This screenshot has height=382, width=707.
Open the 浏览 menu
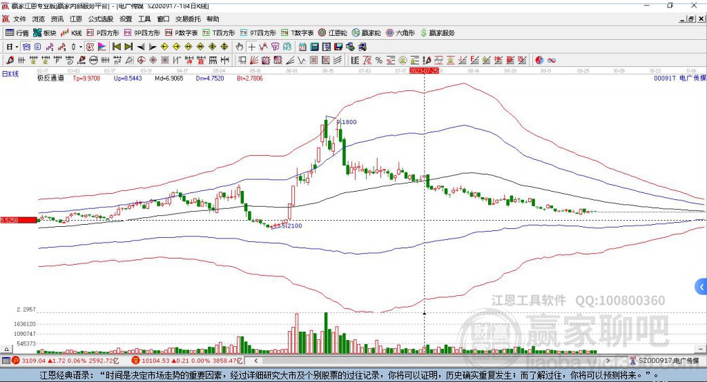(x=39, y=19)
